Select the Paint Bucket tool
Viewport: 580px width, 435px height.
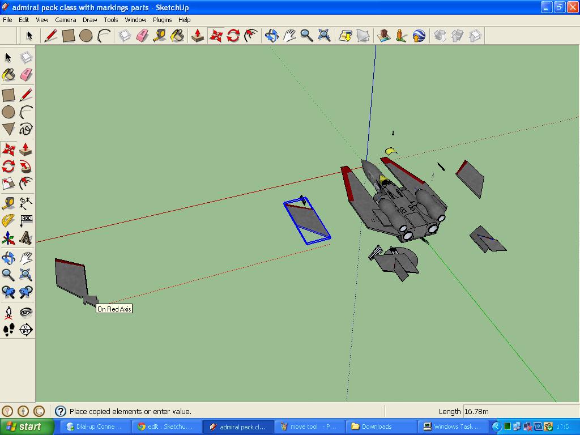8,75
